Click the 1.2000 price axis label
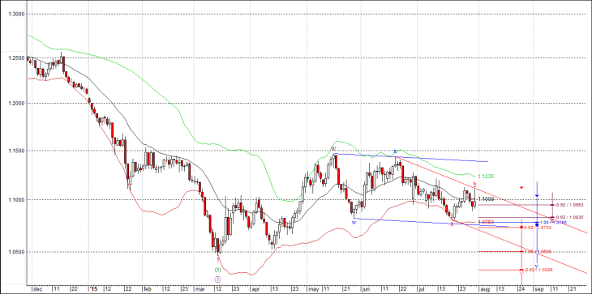 point(16,104)
